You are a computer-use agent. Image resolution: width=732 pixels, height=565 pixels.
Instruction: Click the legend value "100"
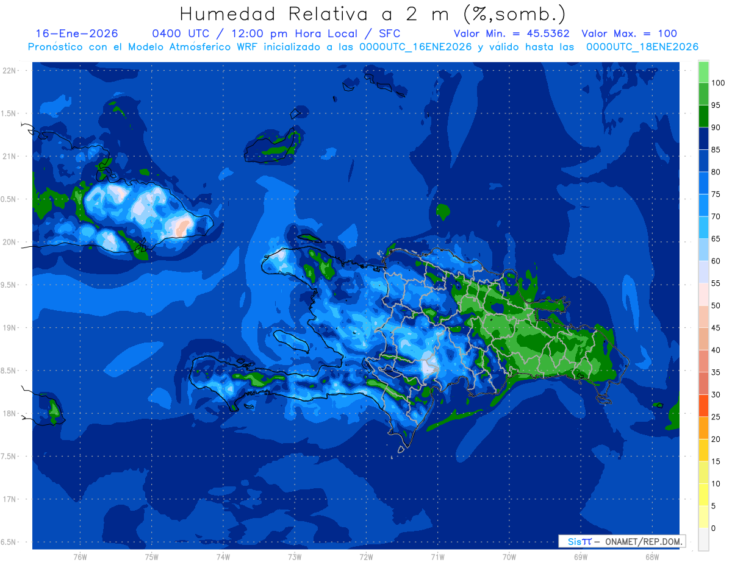click(718, 83)
